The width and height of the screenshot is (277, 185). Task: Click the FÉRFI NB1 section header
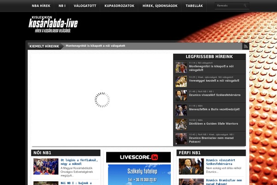click(x=211, y=153)
